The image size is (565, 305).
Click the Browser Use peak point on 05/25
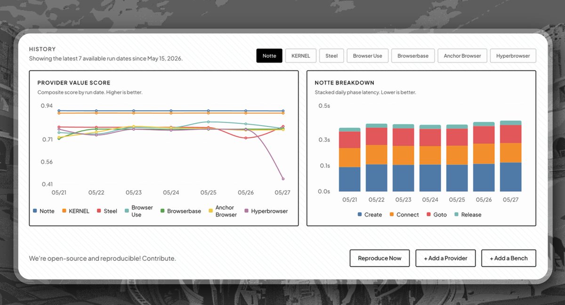click(x=208, y=122)
